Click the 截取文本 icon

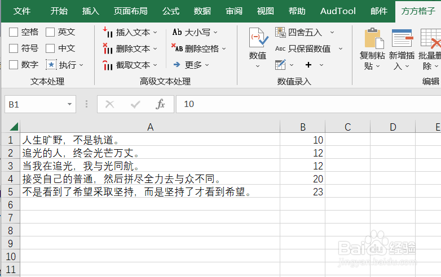(108, 65)
